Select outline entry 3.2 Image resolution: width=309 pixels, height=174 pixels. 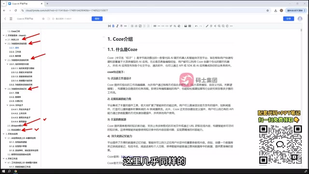[19, 155]
